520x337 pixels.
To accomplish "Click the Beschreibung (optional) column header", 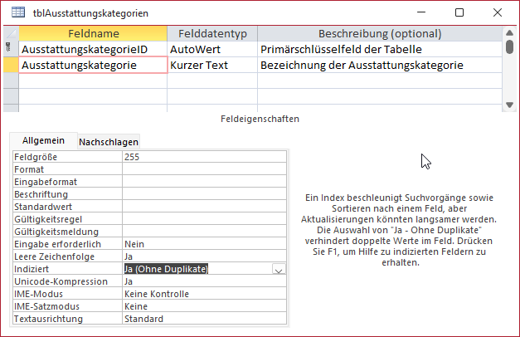I will tap(380, 33).
